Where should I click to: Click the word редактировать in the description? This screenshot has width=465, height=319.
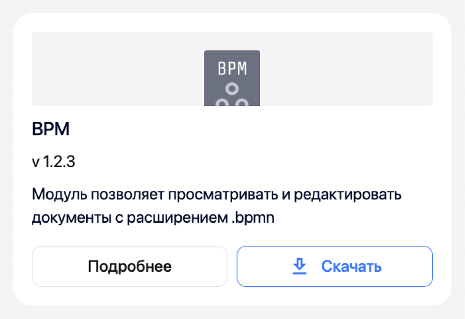347,195
